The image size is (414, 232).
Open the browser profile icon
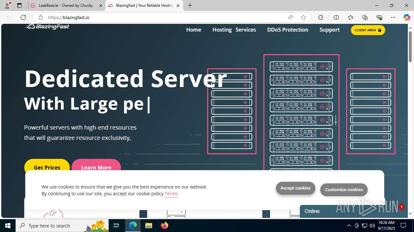pyautogui.click(x=7, y=5)
